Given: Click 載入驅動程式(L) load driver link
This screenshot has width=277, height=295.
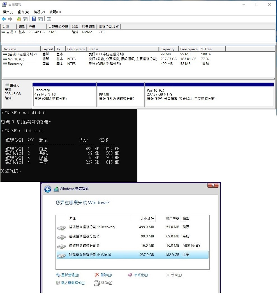Looking at the screenshot, I should coord(70,283).
